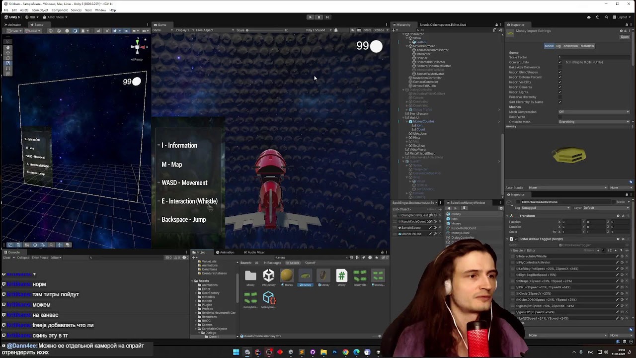This screenshot has width=636, height=358.
Task: Open the Optimize Mesh dropdown
Action: click(594, 122)
